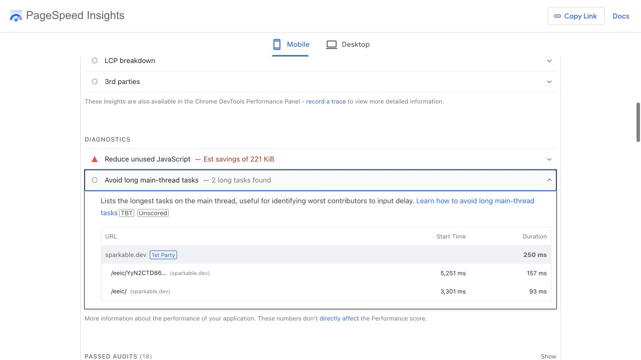Switch to the Desktop tab
Viewport: 641px width, 360px height.
[x=348, y=44]
